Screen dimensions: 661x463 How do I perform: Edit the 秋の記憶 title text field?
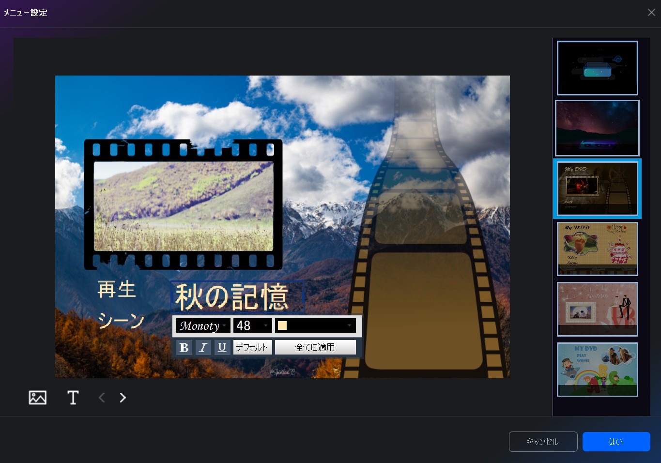tap(237, 297)
